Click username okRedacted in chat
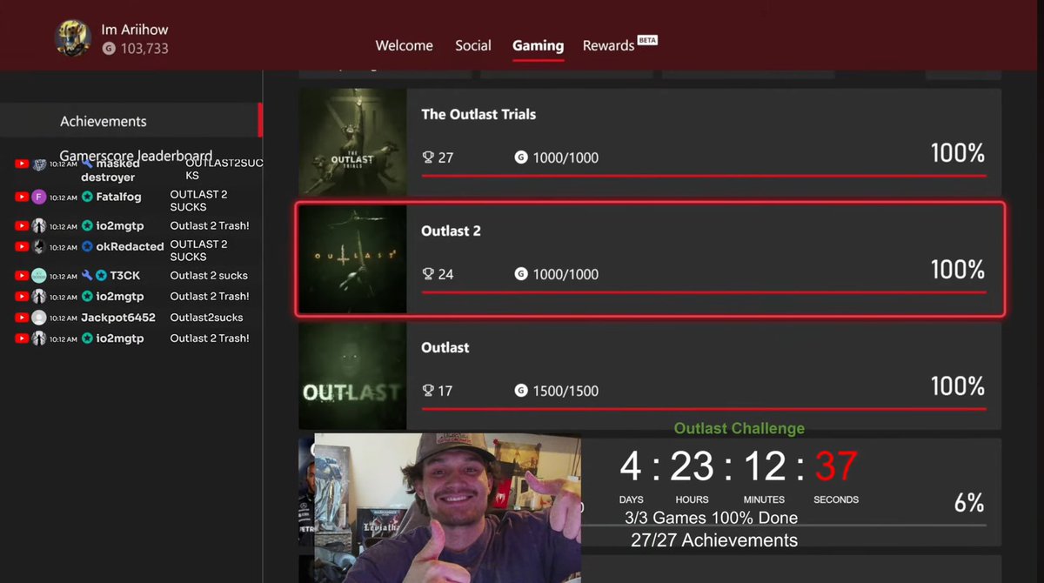 130,246
